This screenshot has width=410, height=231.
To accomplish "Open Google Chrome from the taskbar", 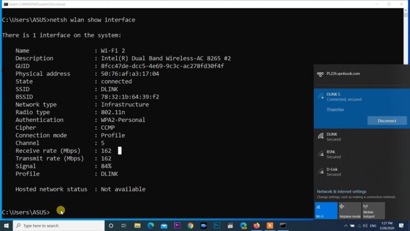I will (190, 226).
